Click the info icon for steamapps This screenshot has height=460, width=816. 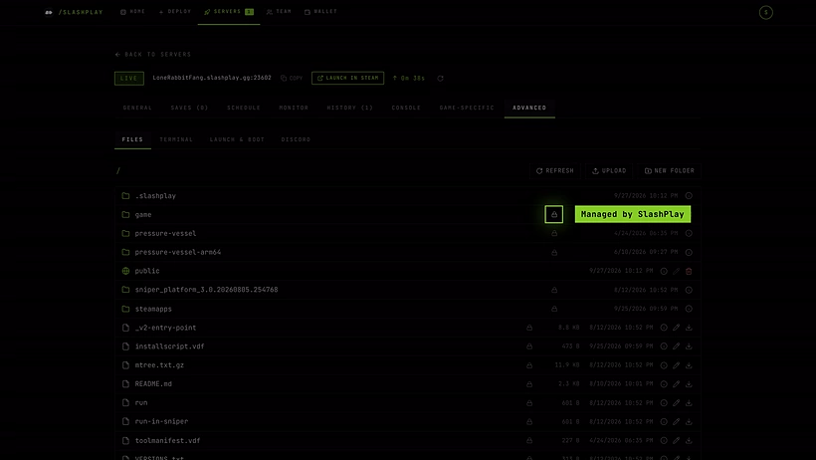689,309
